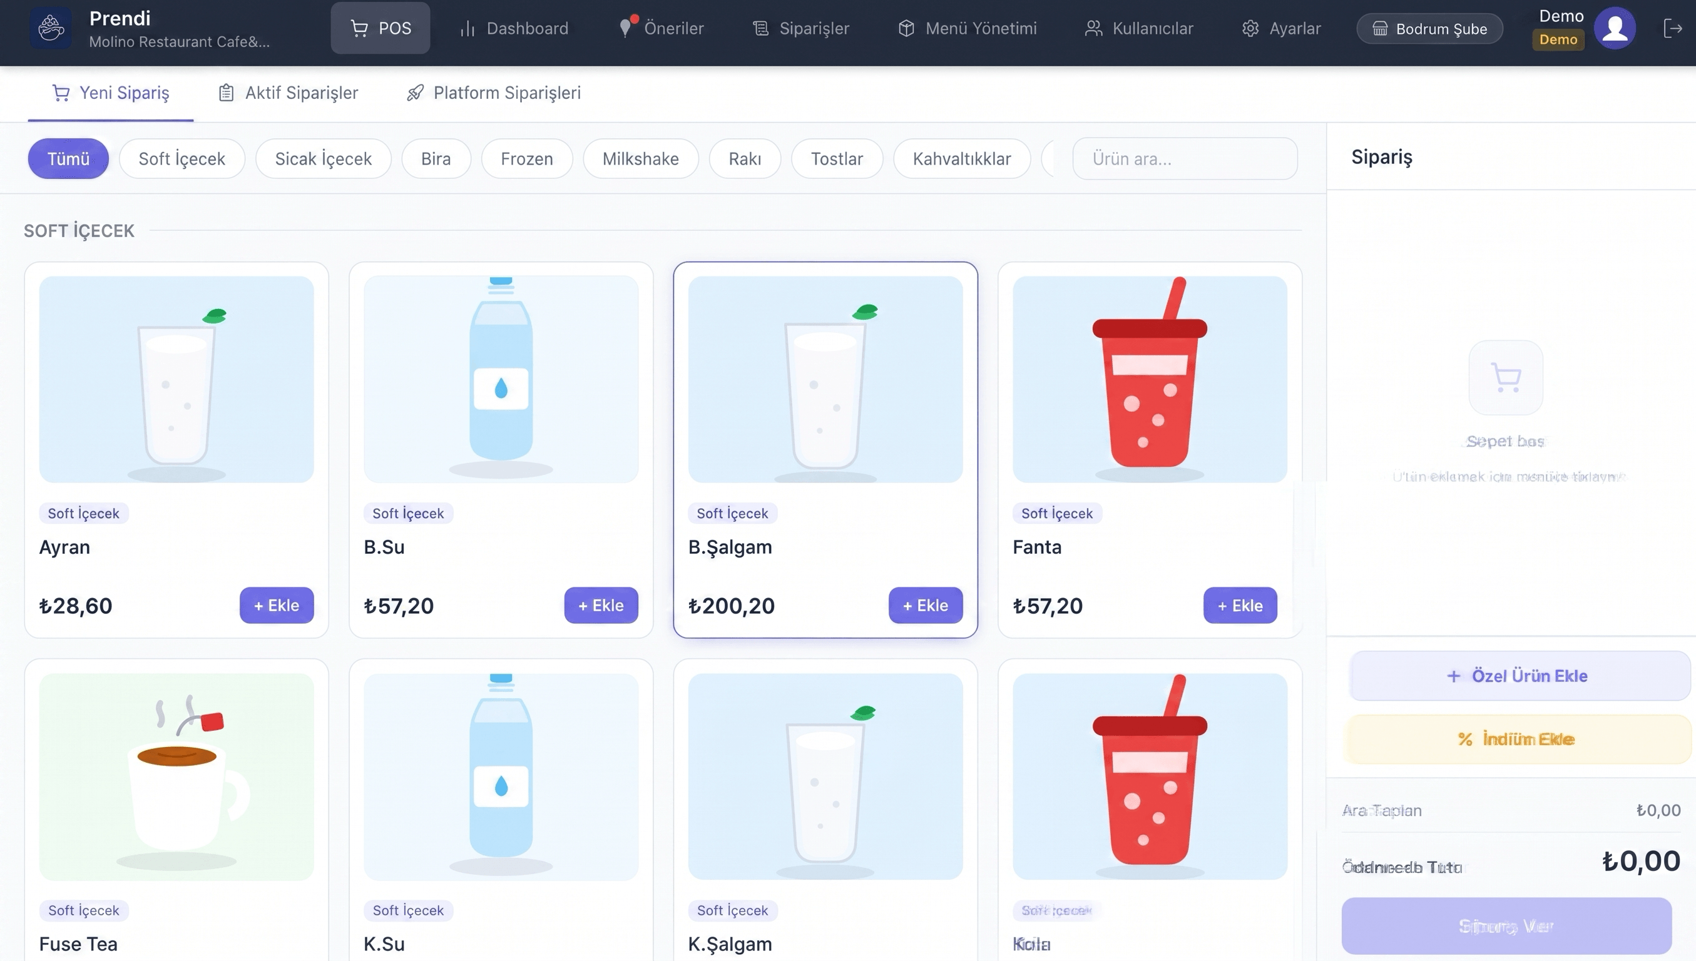The image size is (1696, 961).
Task: Click the ₺200,20 price on B.Şalgam
Action: coord(732,606)
